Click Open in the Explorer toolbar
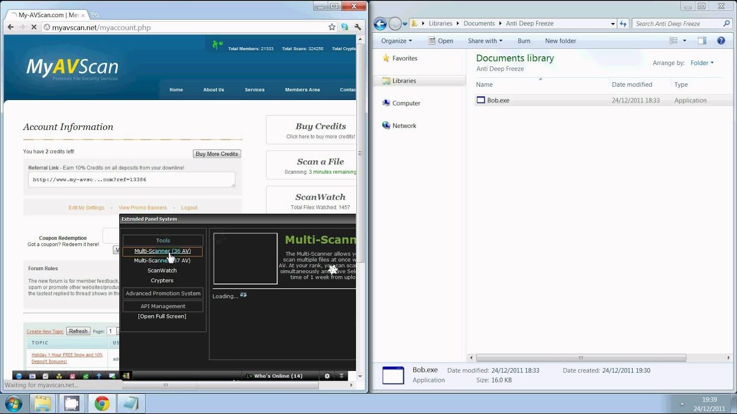 [440, 41]
